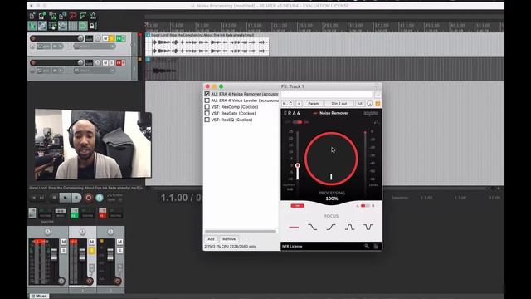Toggle the Envelope move toolbar icon
This screenshot has width=531, height=299.
[63, 26]
